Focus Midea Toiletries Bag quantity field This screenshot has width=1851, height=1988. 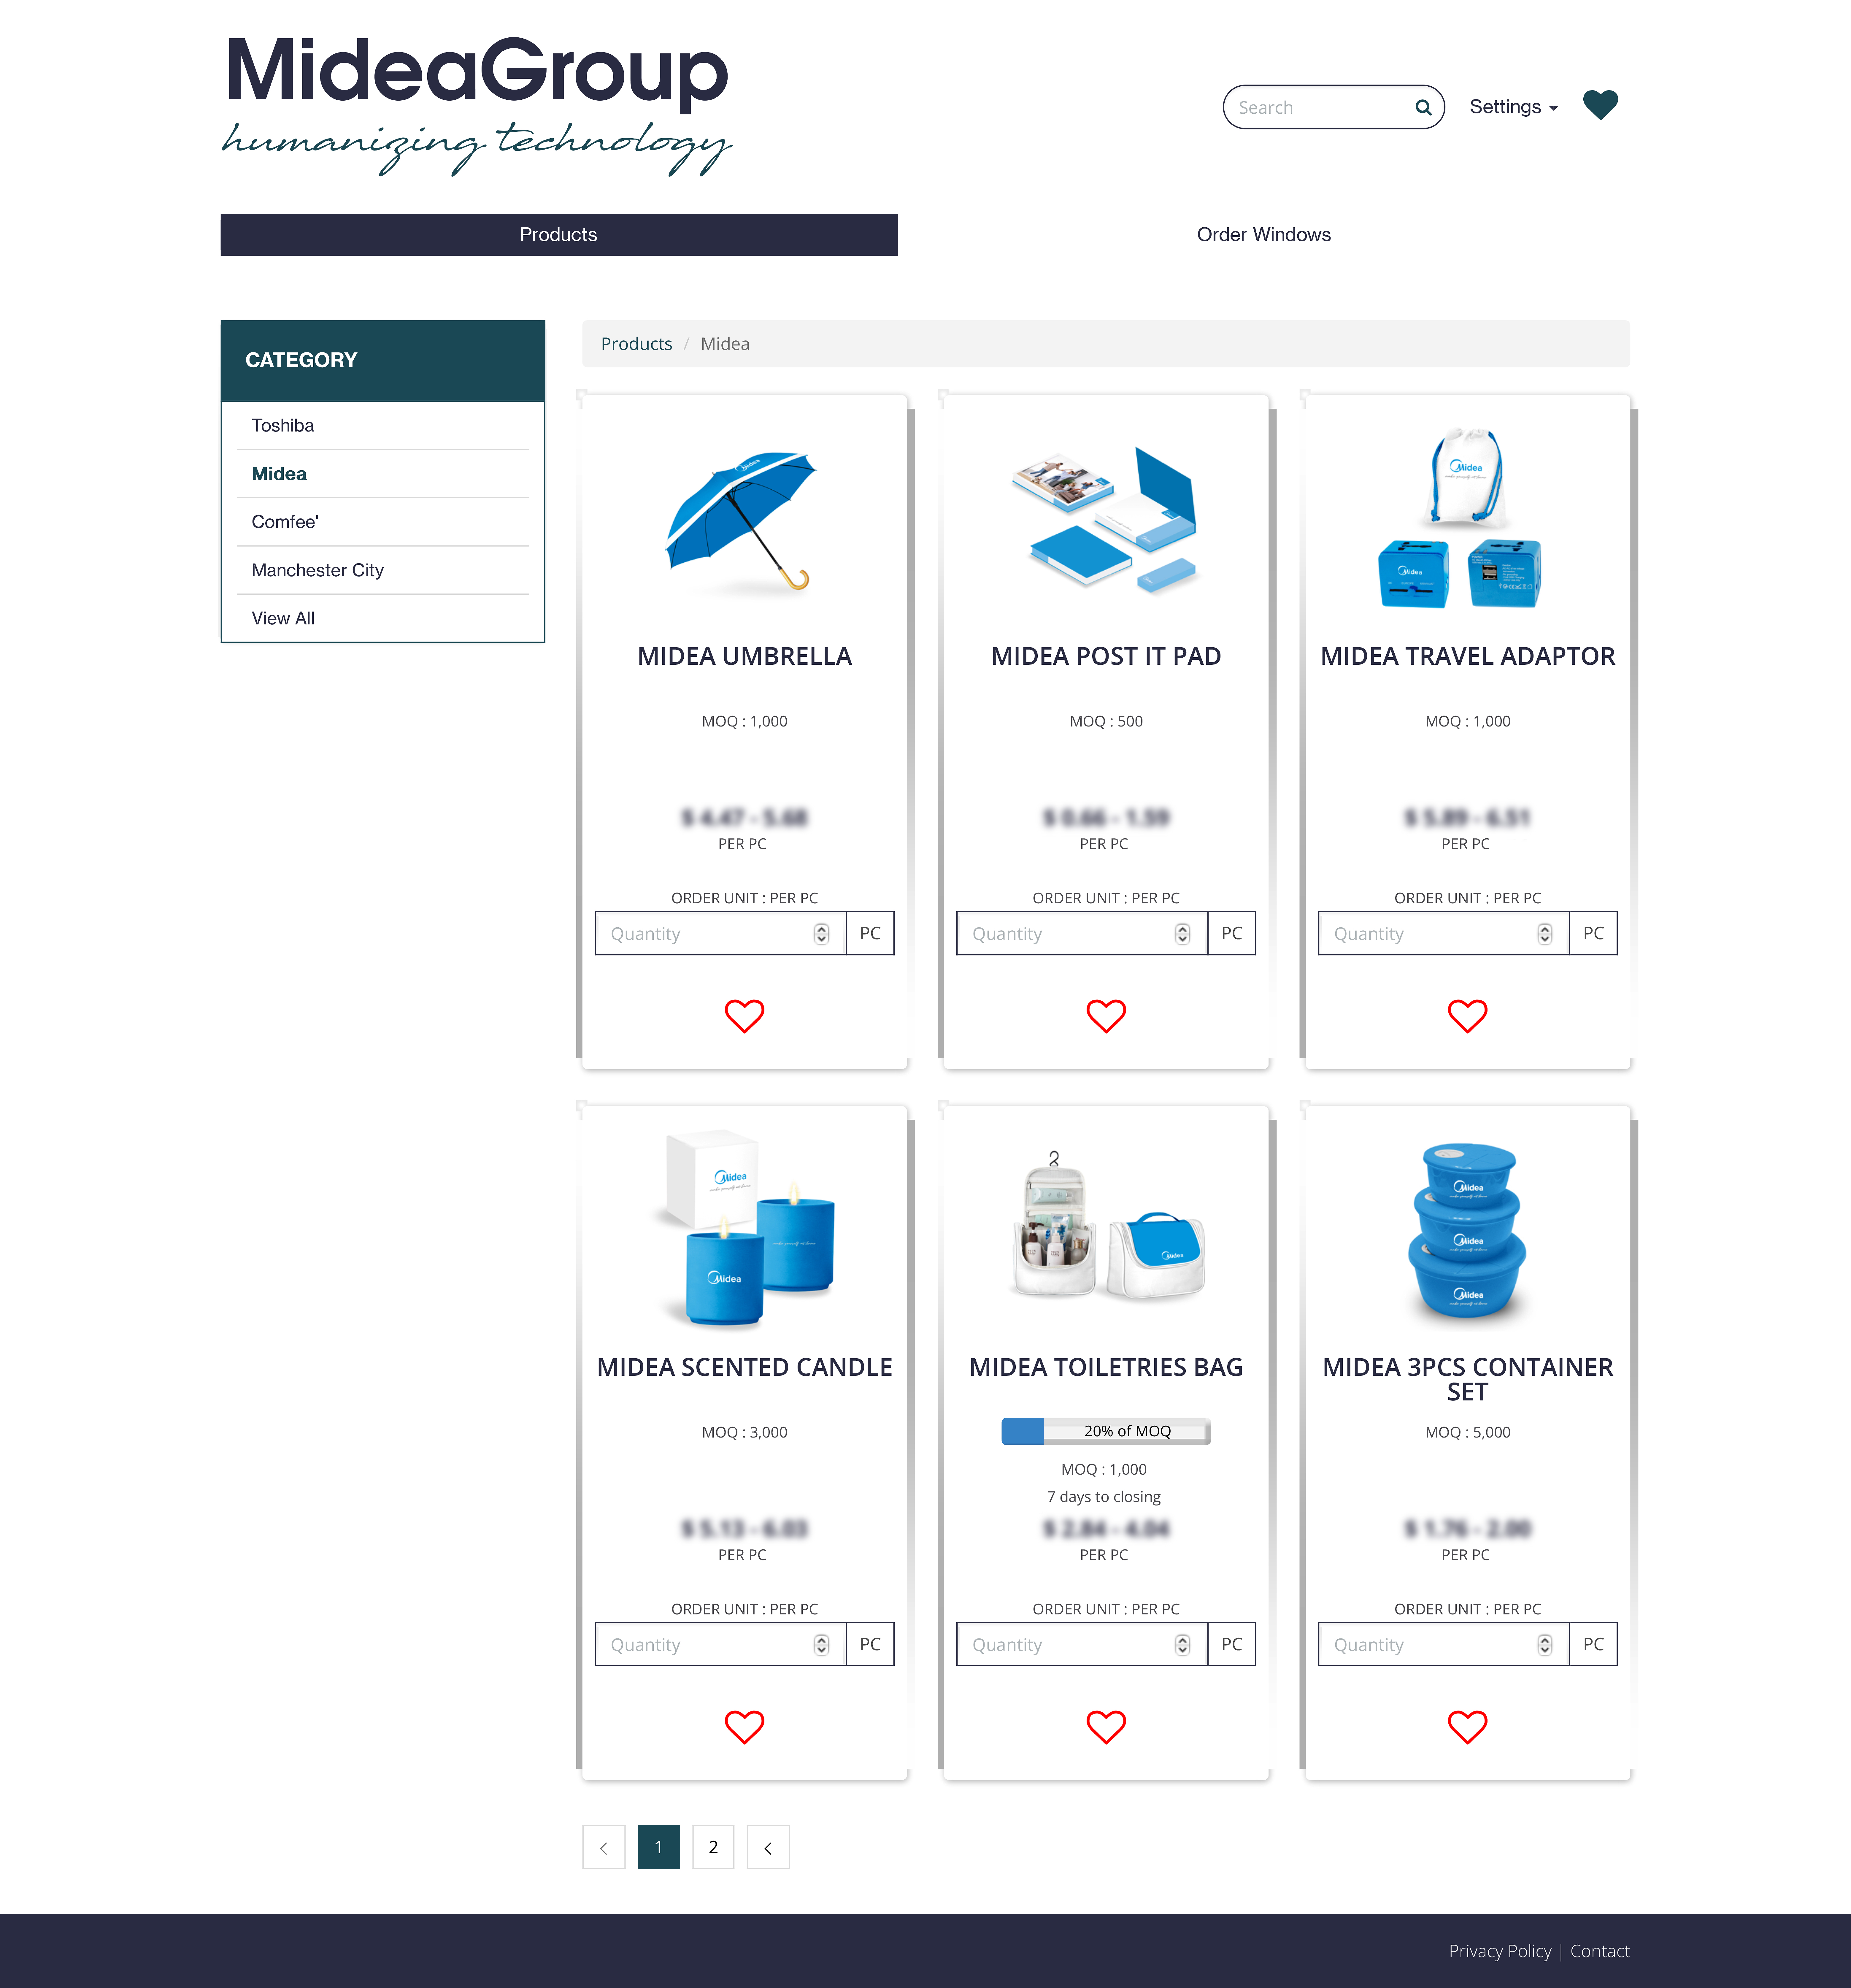click(1082, 1644)
